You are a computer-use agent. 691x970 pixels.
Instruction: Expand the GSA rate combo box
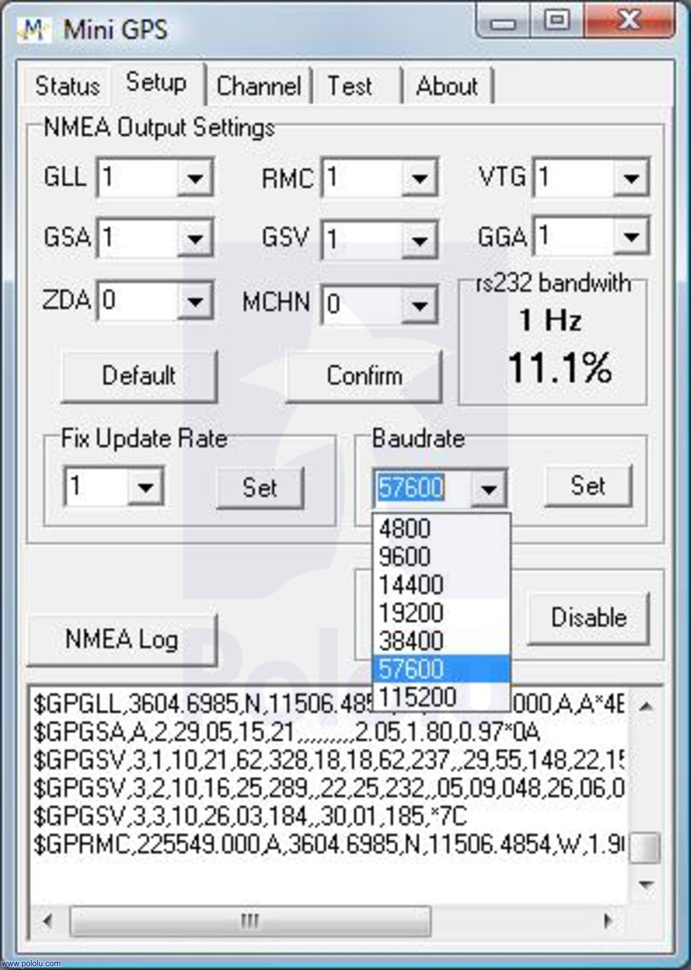[x=195, y=239]
